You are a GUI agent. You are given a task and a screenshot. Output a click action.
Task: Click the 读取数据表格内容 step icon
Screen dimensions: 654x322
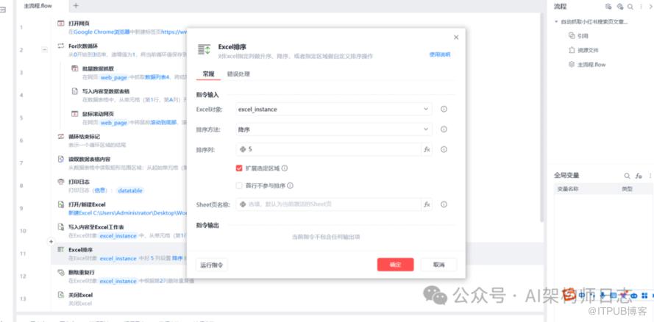[x=61, y=159]
